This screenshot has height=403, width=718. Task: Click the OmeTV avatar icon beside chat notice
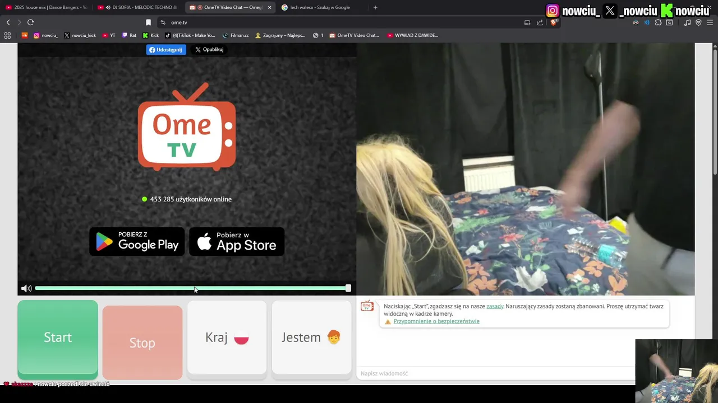(367, 306)
